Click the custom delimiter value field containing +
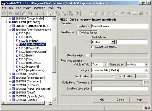Screen dimensions: 152x111 (x=132, y=42)
